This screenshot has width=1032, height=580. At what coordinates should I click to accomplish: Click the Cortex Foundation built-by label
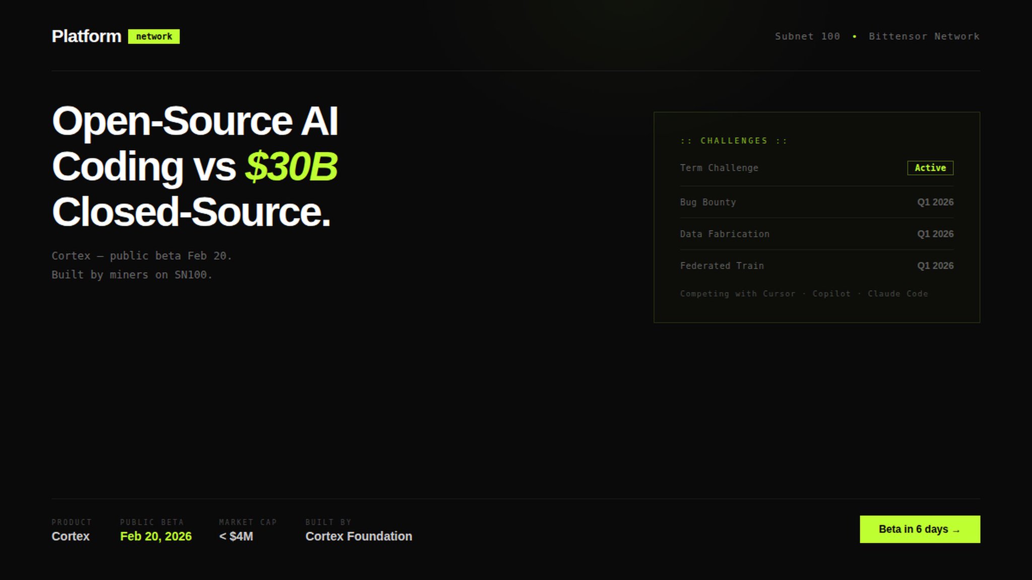tap(358, 536)
